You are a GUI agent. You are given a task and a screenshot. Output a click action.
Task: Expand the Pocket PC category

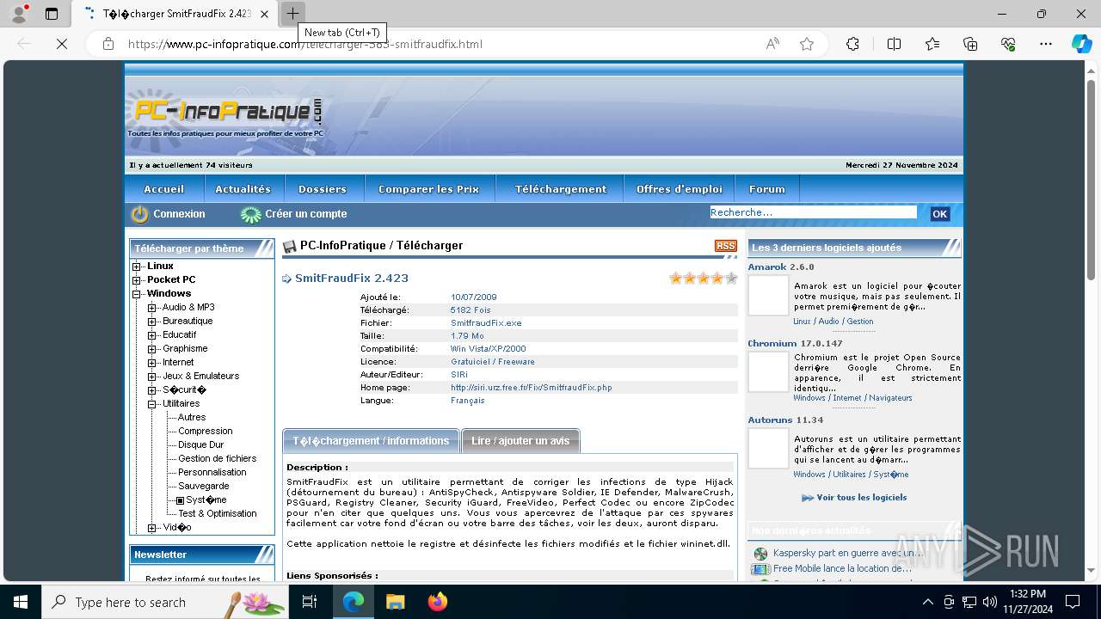point(136,280)
